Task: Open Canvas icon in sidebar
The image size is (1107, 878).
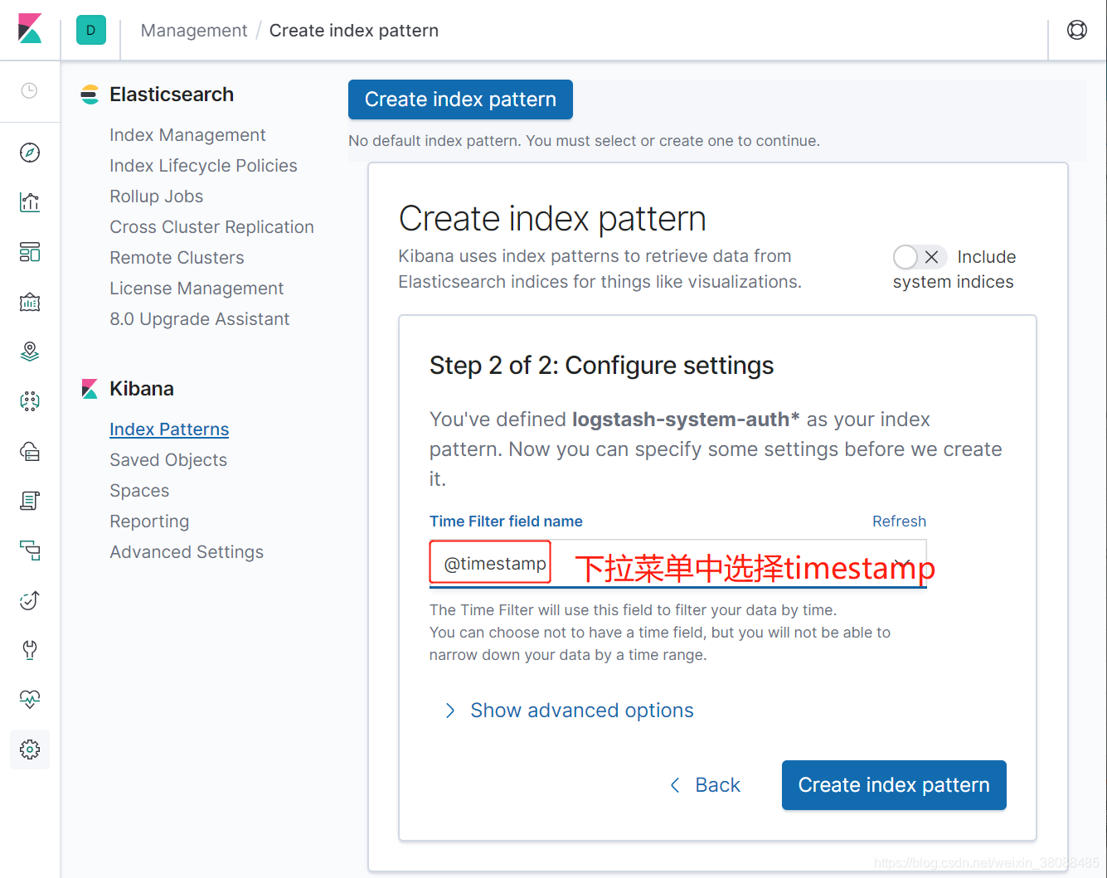Action: (30, 302)
